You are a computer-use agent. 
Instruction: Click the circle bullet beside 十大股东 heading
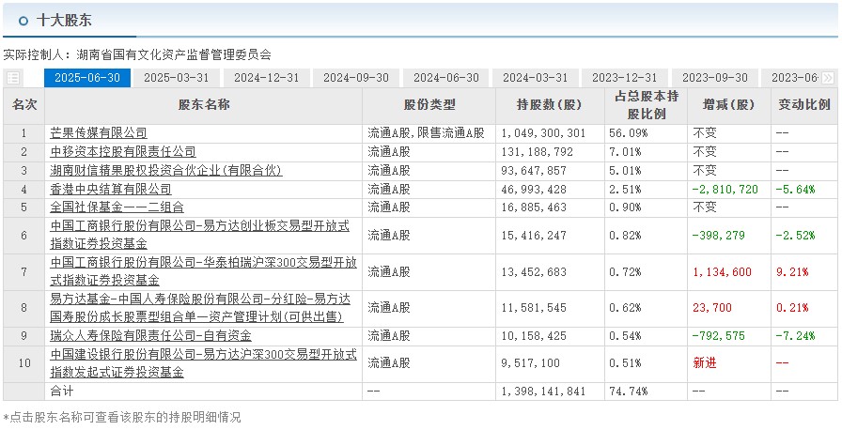click(23, 21)
